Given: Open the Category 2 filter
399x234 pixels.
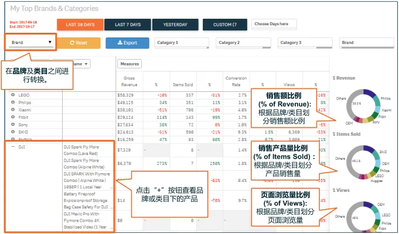Looking at the screenshot, I should 244,43.
